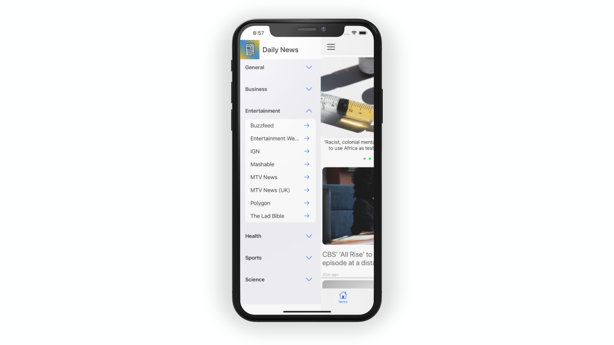Screen dimensions: 614x345
Task: Tap the Buzzfeed arrow icon
Action: click(x=307, y=125)
